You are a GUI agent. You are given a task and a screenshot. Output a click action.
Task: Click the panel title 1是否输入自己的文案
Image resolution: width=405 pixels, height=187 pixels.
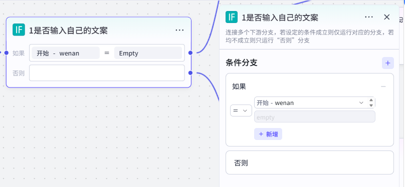(280, 17)
